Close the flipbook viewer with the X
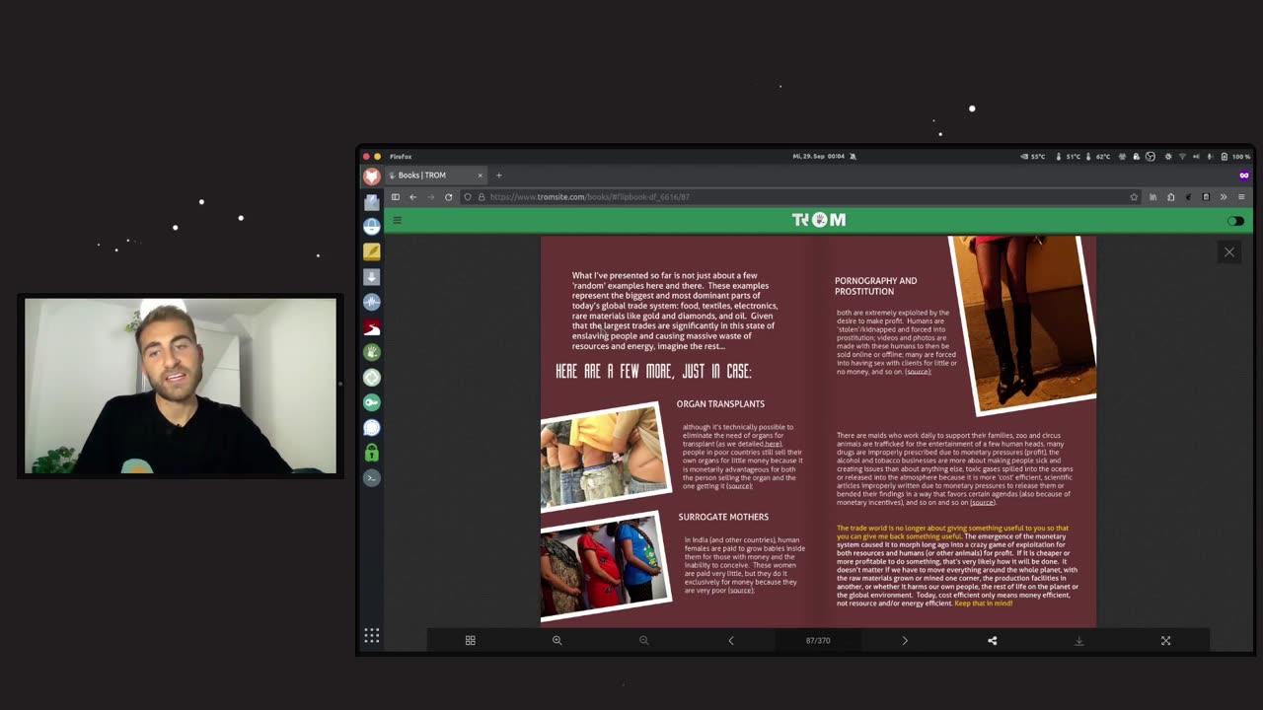Image resolution: width=1263 pixels, height=710 pixels. point(1229,252)
